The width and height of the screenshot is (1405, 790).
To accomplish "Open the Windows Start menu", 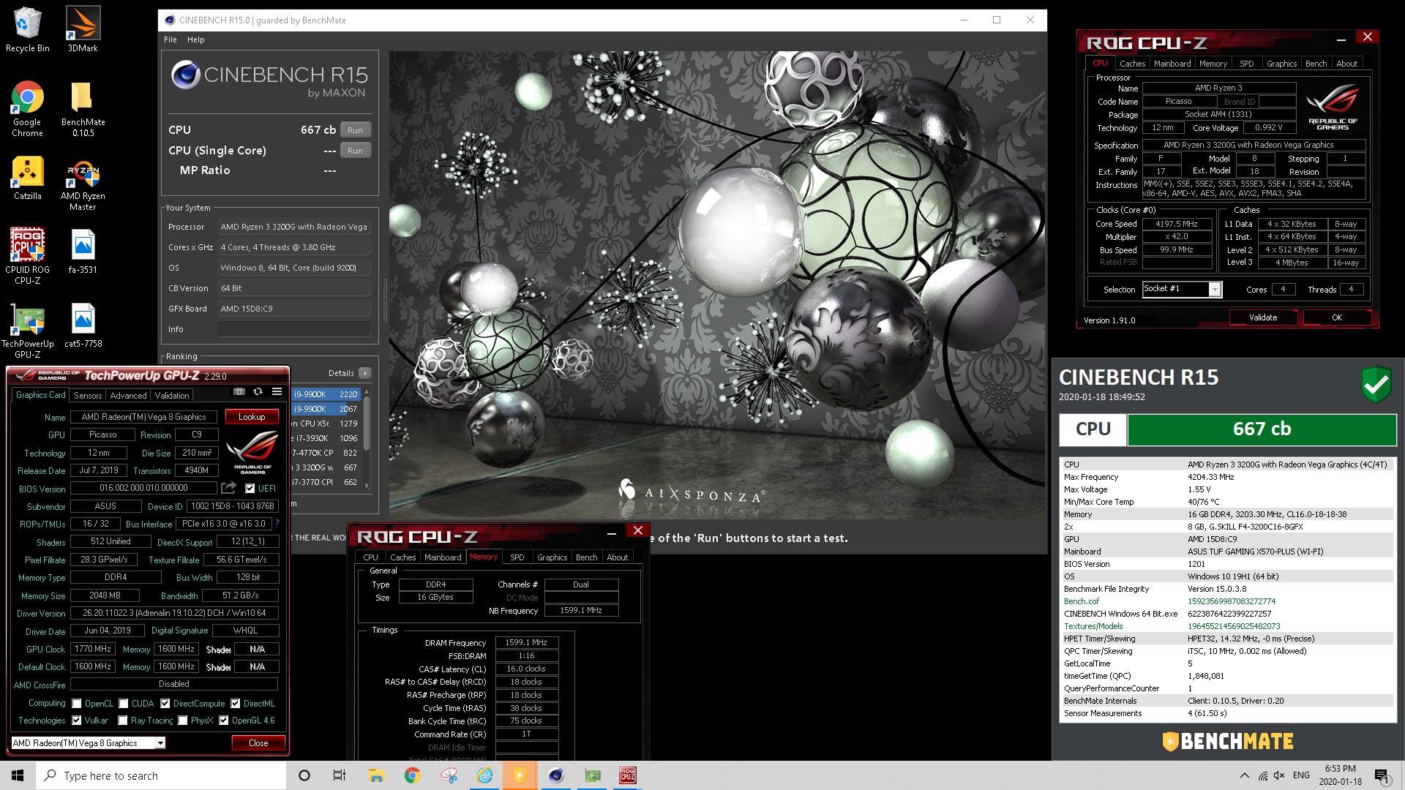I will pyautogui.click(x=18, y=775).
